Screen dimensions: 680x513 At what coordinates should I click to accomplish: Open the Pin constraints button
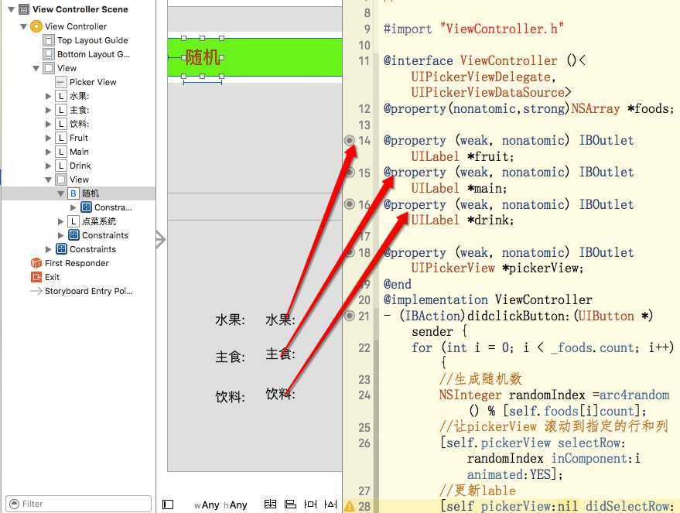(310, 504)
